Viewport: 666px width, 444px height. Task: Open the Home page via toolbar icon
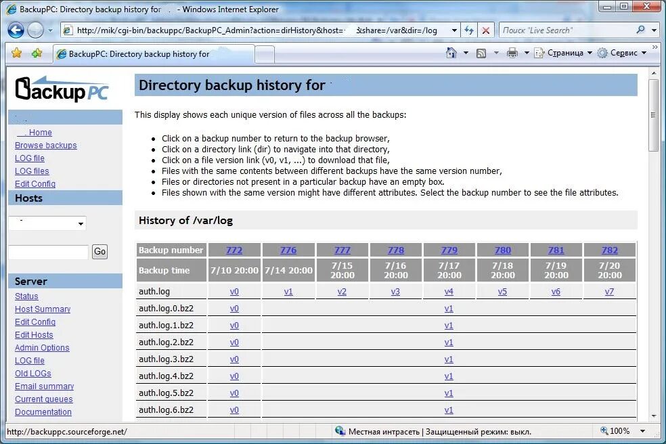(451, 52)
